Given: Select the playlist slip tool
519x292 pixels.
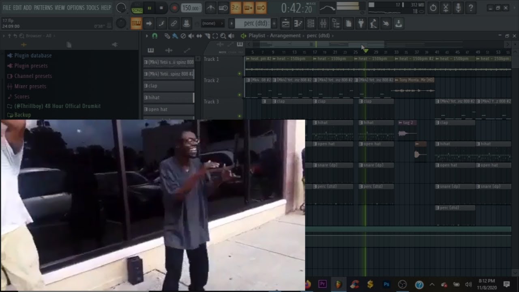Looking at the screenshot, I should click(x=199, y=36).
